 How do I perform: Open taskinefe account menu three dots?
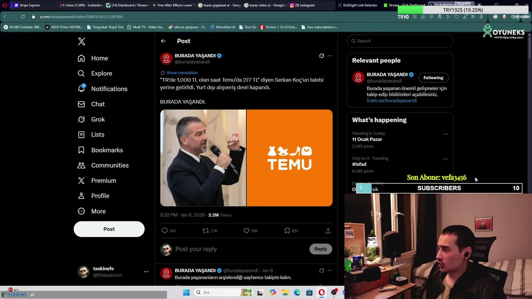[146, 272]
